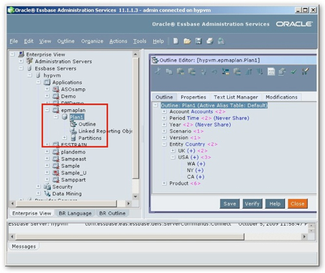Viewport: 325px width, 273px height.
Task: Expand the UK member in outline
Action: 173,151
